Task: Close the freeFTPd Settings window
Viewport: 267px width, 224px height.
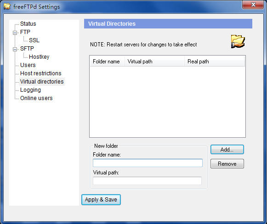Action: [x=253, y=5]
